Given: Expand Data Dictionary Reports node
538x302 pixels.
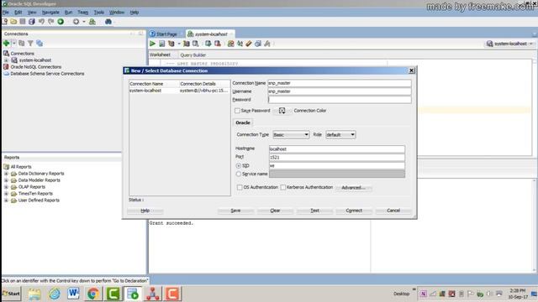Looking at the screenshot, I should 6,174.
